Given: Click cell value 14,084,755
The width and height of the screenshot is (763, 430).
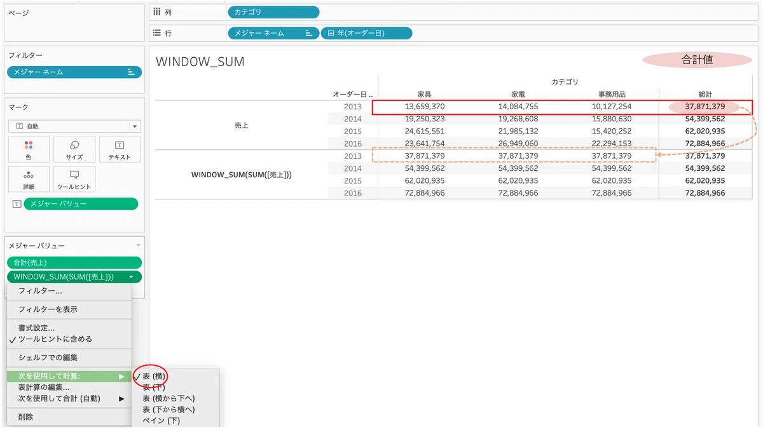Looking at the screenshot, I should (518, 107).
